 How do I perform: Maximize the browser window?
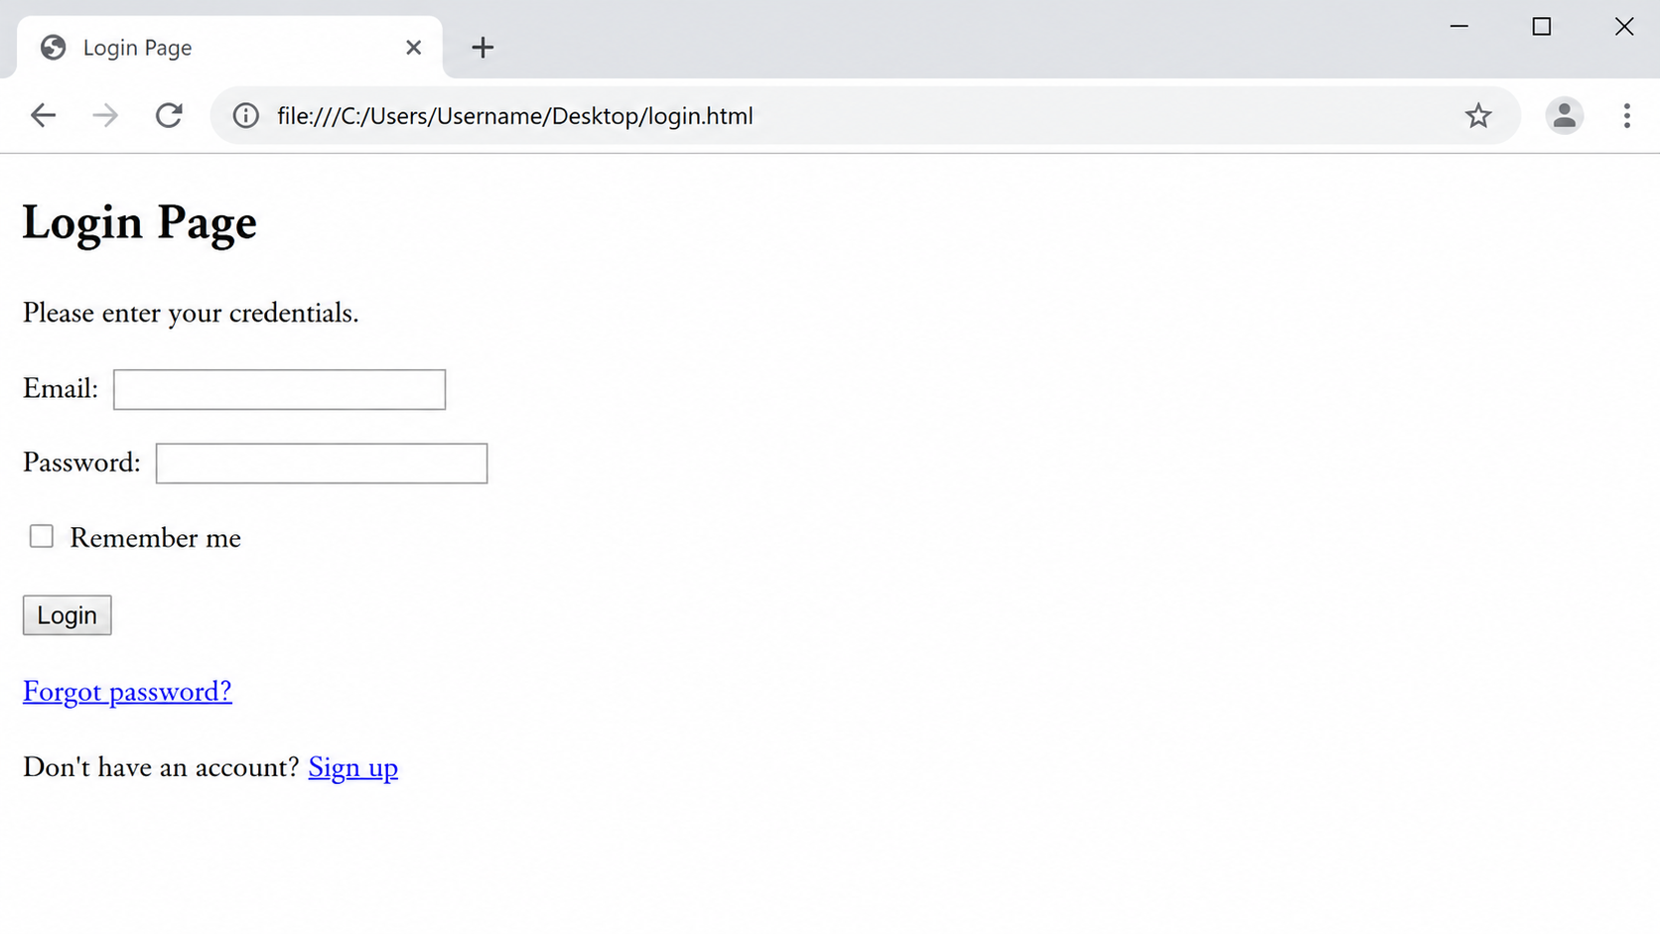(x=1541, y=27)
